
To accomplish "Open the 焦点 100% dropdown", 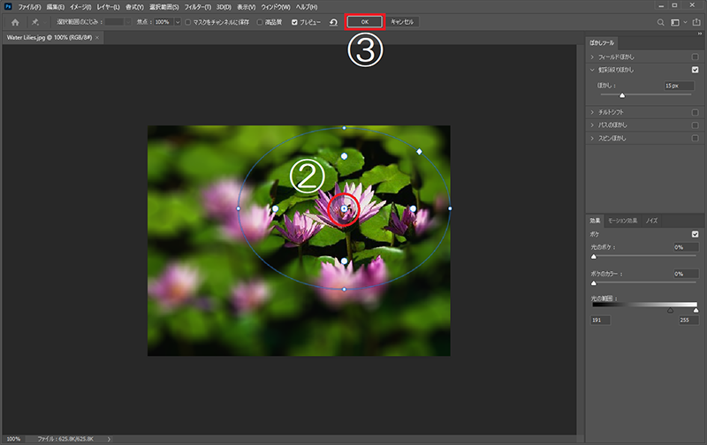I will click(177, 21).
